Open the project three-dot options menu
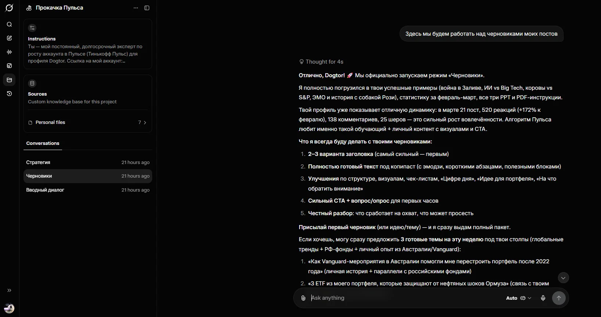 coord(136,8)
